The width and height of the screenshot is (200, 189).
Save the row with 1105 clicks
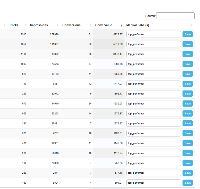(x=188, y=54)
